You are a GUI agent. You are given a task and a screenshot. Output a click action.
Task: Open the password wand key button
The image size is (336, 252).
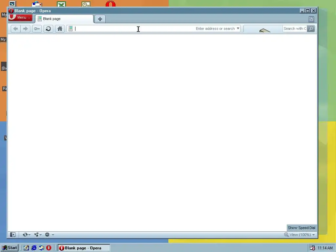[37, 29]
